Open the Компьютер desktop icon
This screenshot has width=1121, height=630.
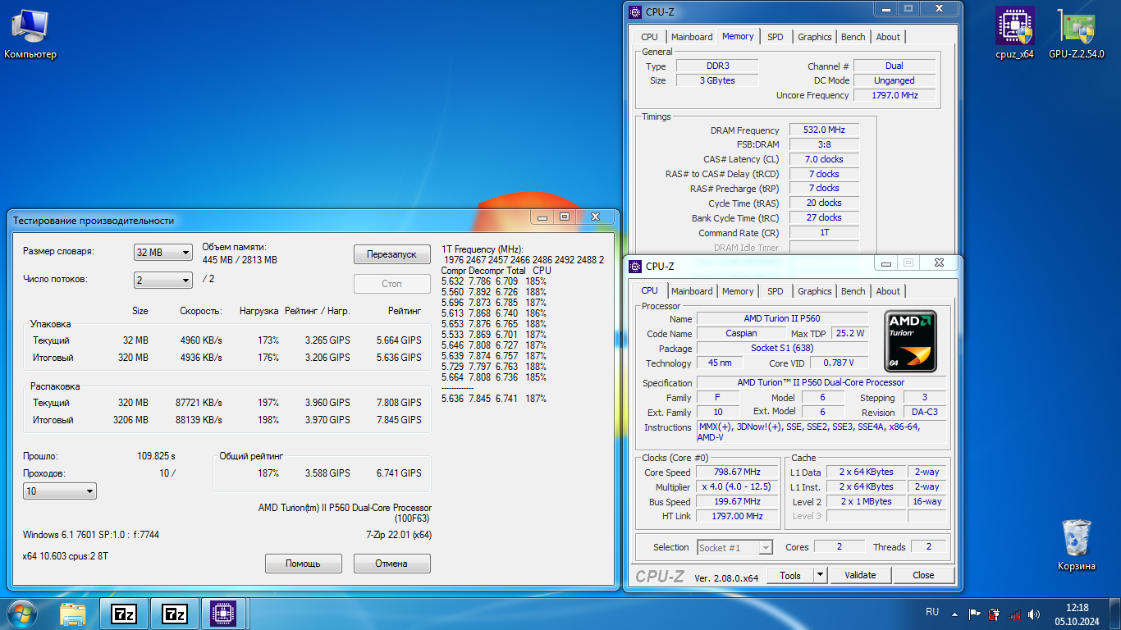(x=30, y=34)
